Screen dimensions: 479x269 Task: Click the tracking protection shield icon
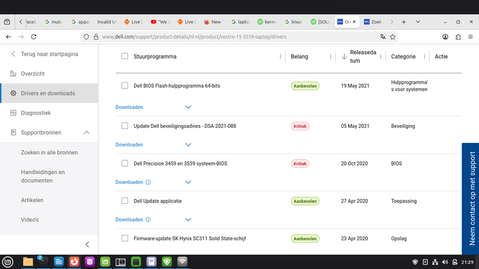[86, 36]
